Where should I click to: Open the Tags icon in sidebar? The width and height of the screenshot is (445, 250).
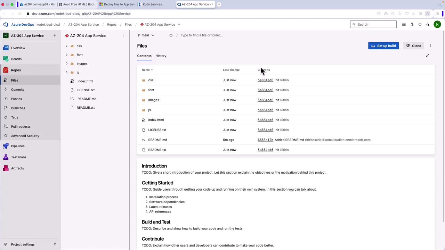6,117
